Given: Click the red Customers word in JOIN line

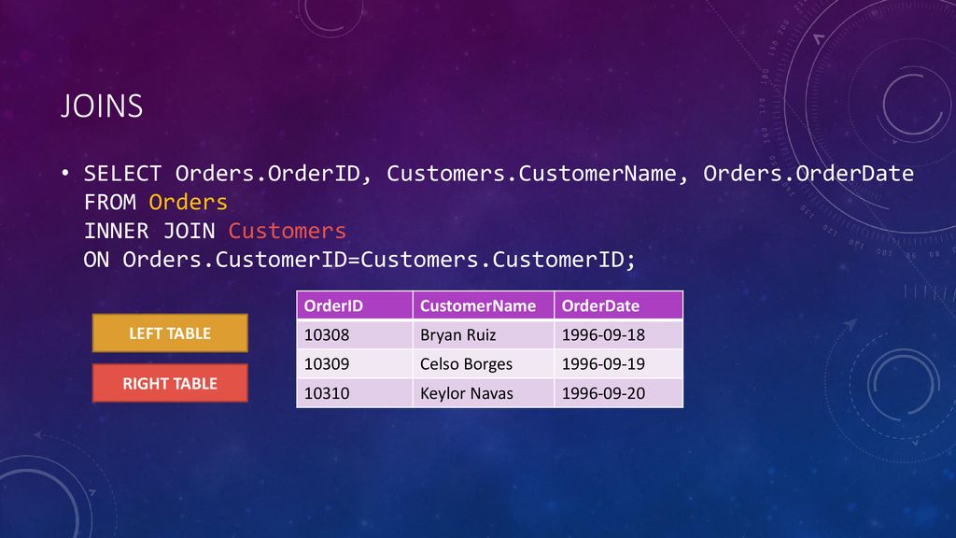Looking at the screenshot, I should coord(288,231).
